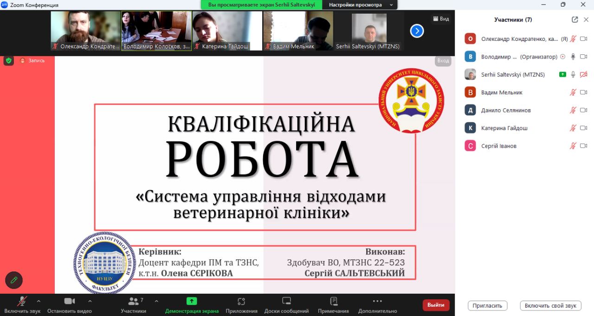Toggle camera with Остановить видео

(x=70, y=301)
